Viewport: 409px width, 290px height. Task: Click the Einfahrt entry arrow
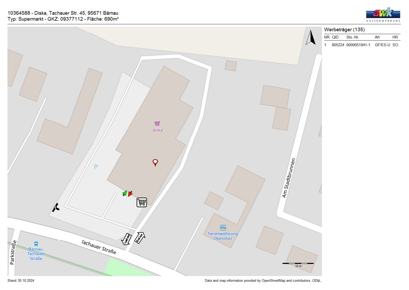(x=140, y=238)
